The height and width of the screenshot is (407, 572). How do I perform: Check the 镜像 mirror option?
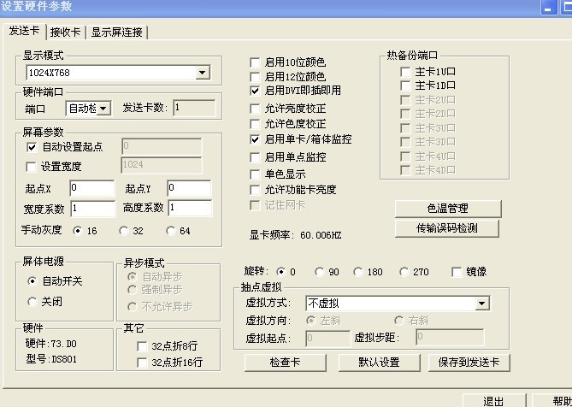point(457,272)
